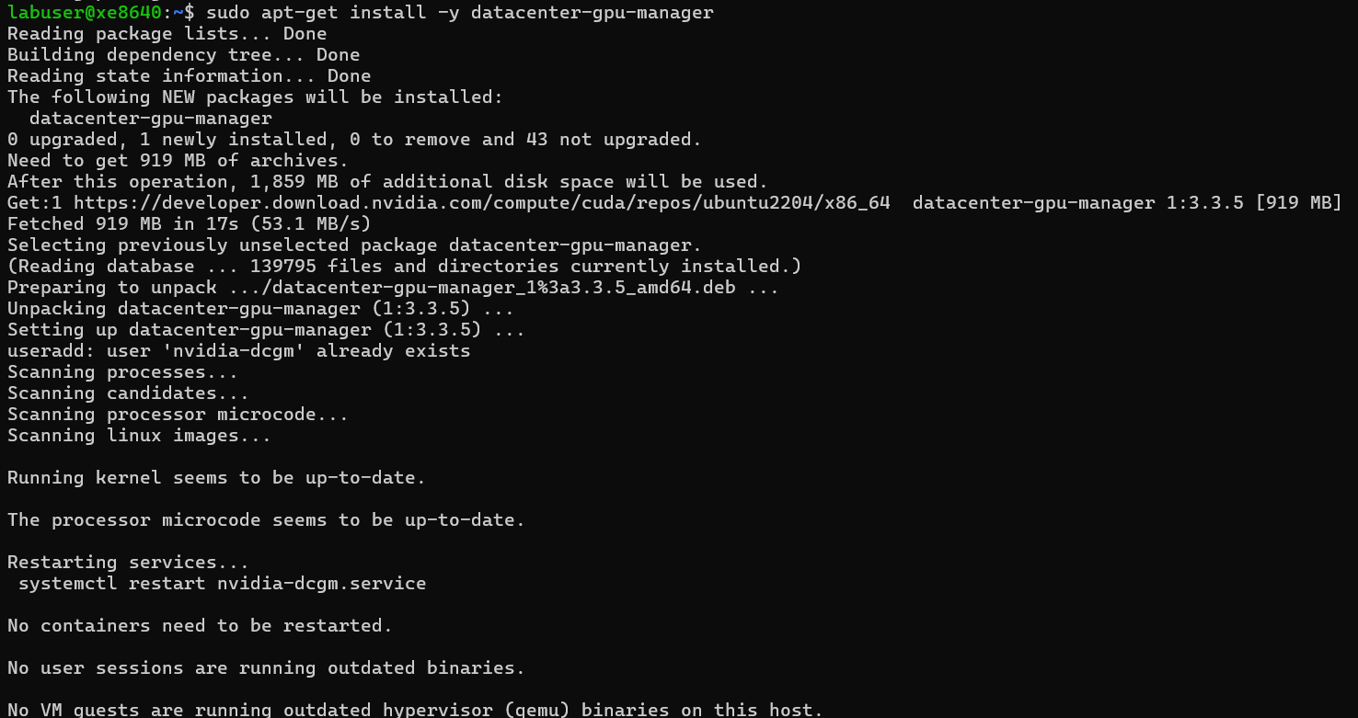Viewport: 1358px width, 718px height.
Task: Click the 'Scanning processor microcode...' line
Action: pyautogui.click(x=178, y=415)
